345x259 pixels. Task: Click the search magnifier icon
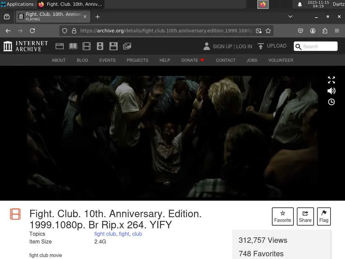click(x=299, y=47)
